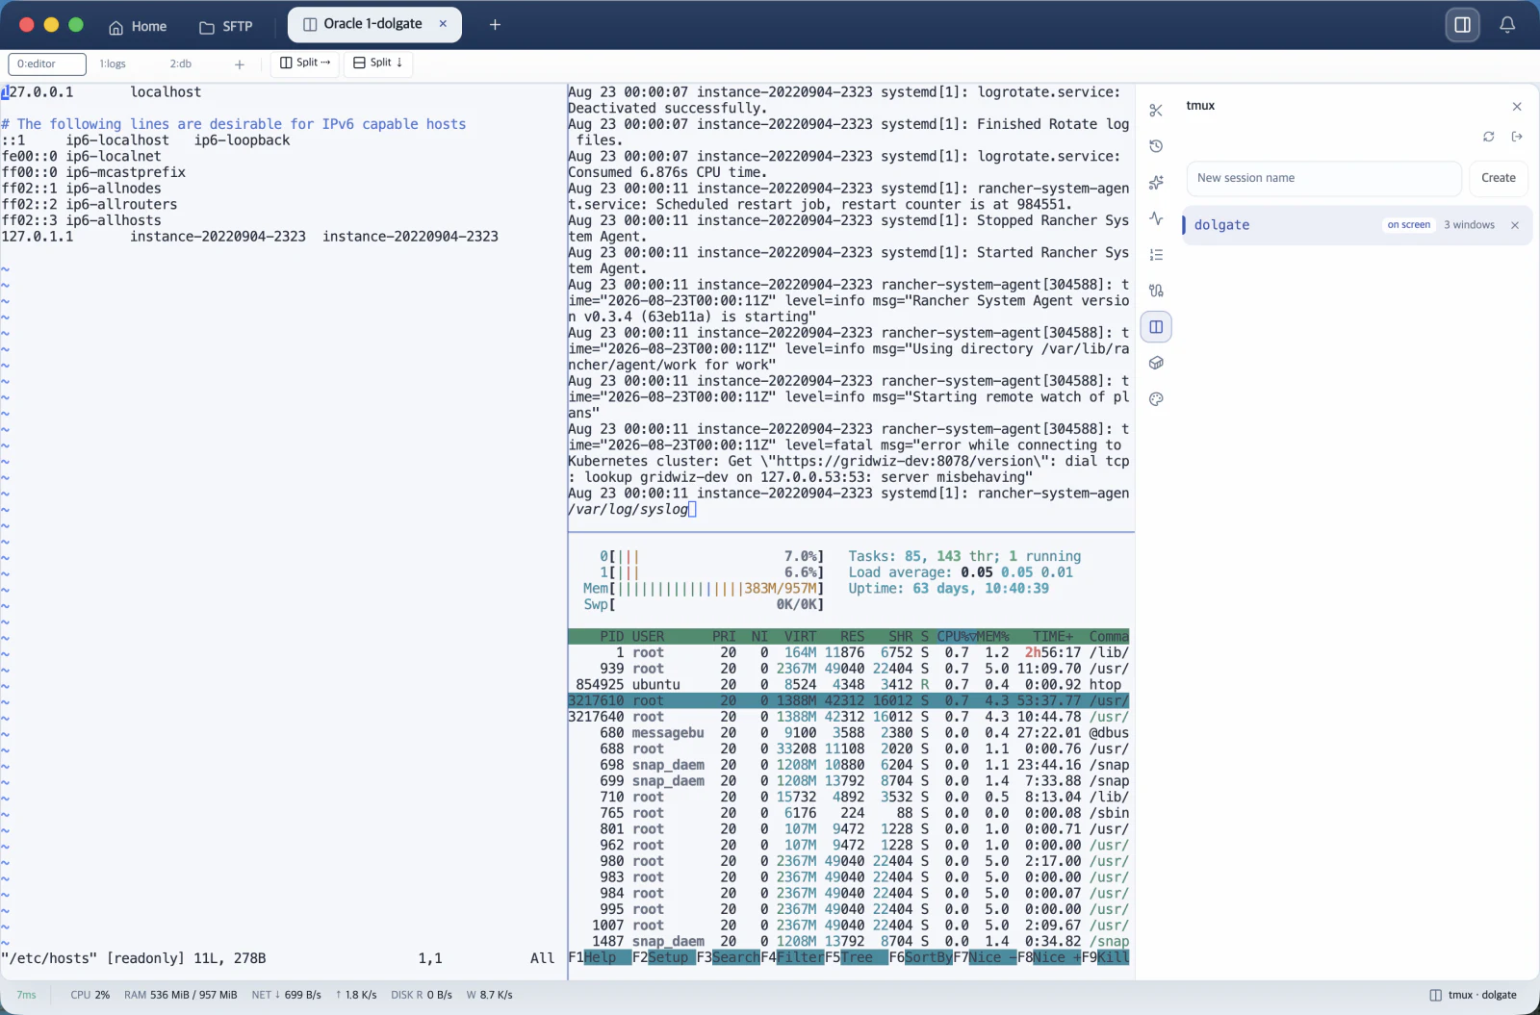
Task: Switch to the 2:db tmux window
Action: pos(181,63)
